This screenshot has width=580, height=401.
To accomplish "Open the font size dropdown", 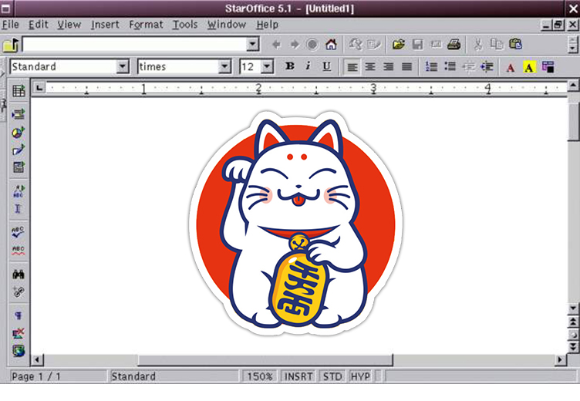I will tap(267, 67).
